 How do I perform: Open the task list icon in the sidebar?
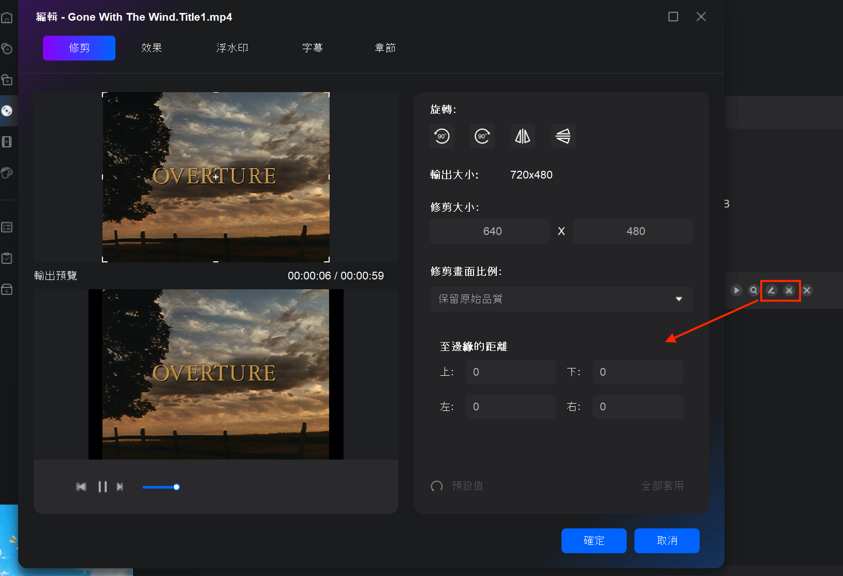pyautogui.click(x=7, y=227)
